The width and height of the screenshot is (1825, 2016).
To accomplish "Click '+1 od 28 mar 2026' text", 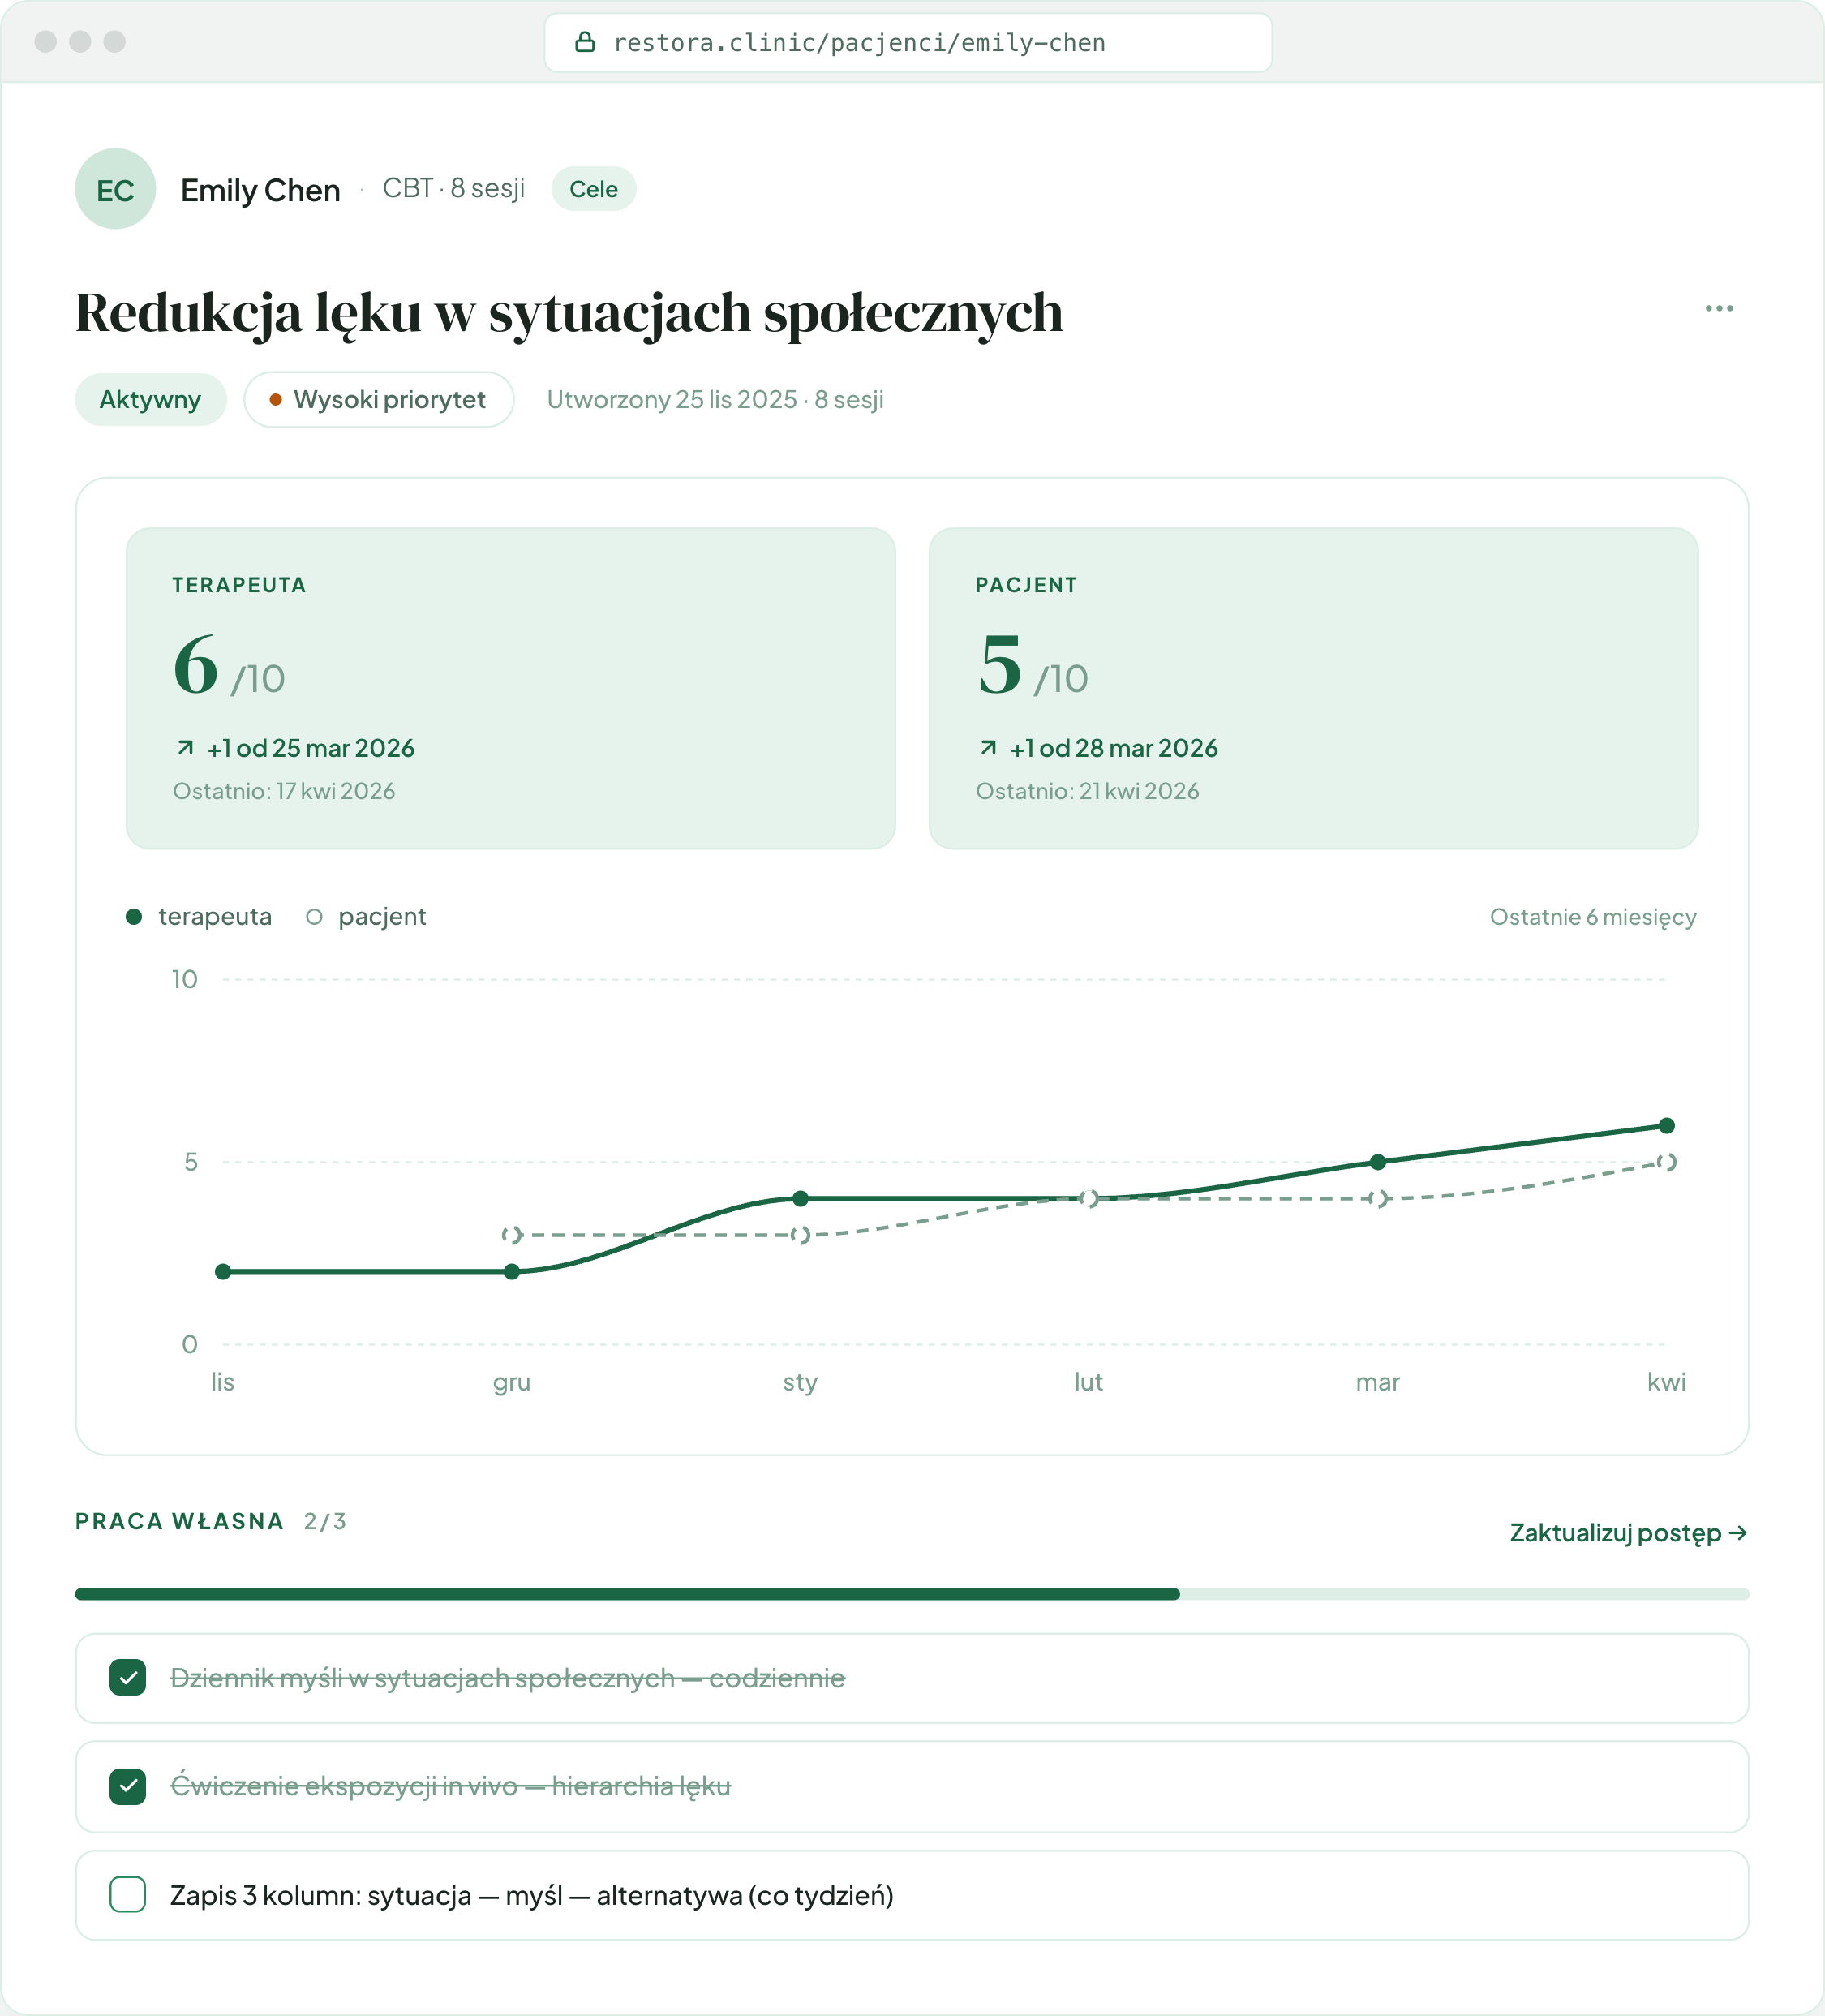I will point(1114,748).
